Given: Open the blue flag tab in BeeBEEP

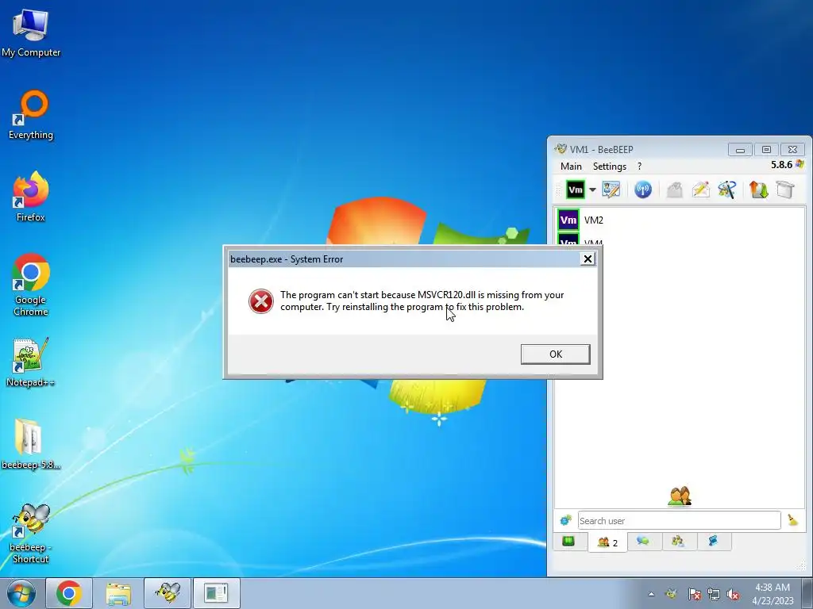Looking at the screenshot, I should (713, 541).
